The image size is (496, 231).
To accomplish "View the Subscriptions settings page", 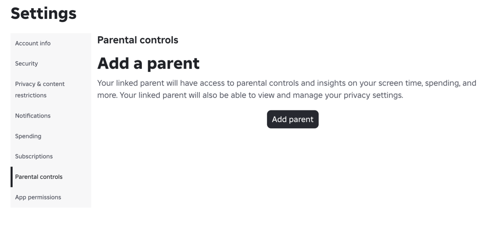I will (x=34, y=156).
